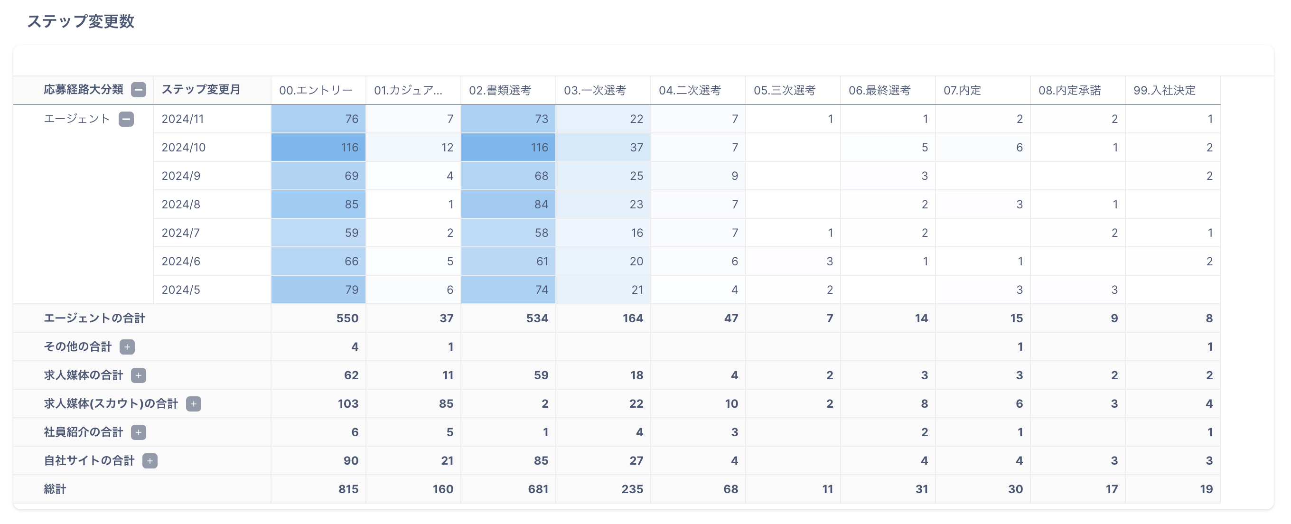Select the エージェントの合計 row label
Viewport: 1291px width, 524px height.
(94, 318)
